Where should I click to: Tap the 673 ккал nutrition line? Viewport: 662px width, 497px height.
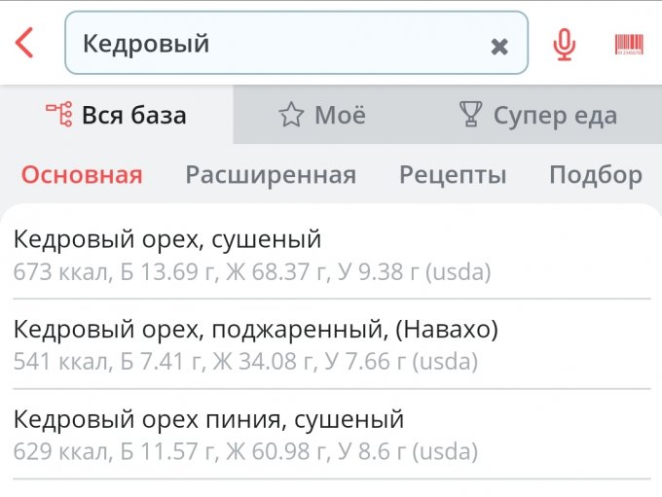(x=252, y=272)
